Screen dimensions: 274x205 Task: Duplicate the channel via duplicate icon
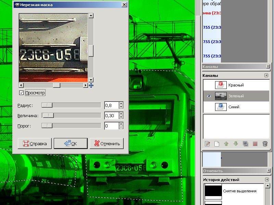click(x=245, y=144)
